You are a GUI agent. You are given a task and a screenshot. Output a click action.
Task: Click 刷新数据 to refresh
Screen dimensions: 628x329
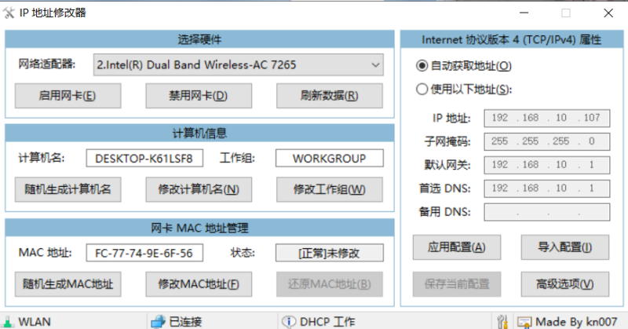(329, 96)
